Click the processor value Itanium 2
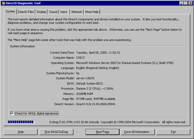 tap(95, 89)
